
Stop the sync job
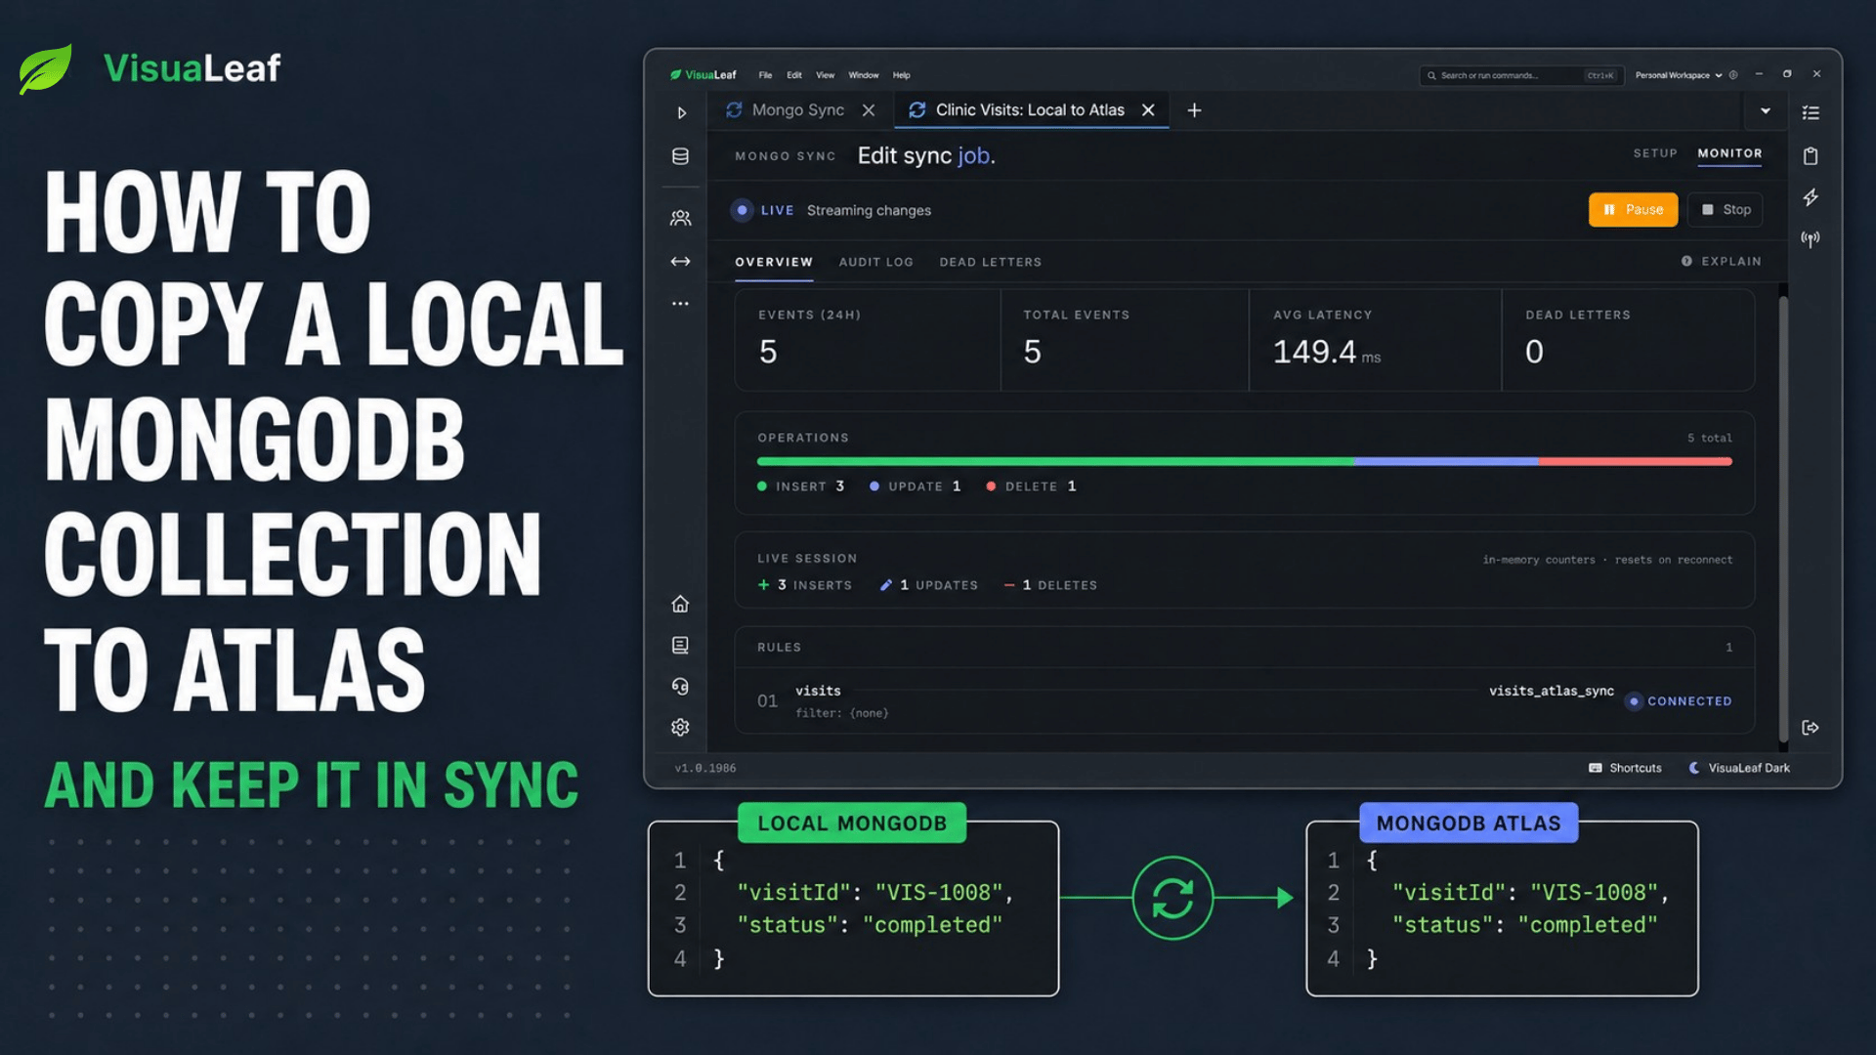point(1726,210)
